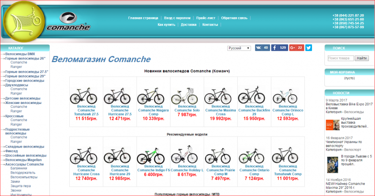The height and width of the screenshot is (196, 375).
Task: Click the Comanche brand logo
Action: pyautogui.click(x=68, y=22)
